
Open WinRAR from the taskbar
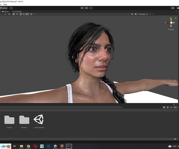[x=62, y=146]
